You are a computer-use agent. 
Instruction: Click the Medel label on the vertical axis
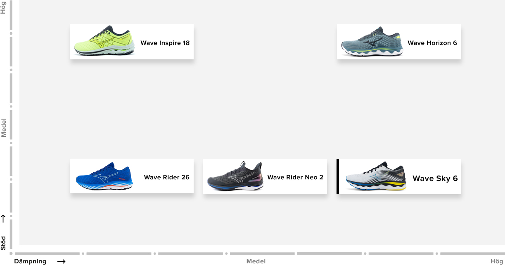pyautogui.click(x=3, y=127)
